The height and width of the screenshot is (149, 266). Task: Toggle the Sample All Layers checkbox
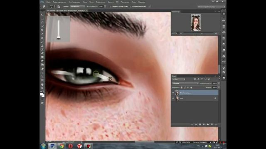(111, 7)
